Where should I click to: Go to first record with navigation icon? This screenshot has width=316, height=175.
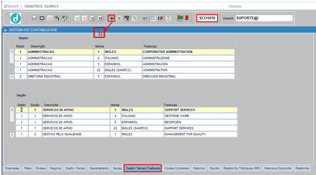(x=77, y=18)
